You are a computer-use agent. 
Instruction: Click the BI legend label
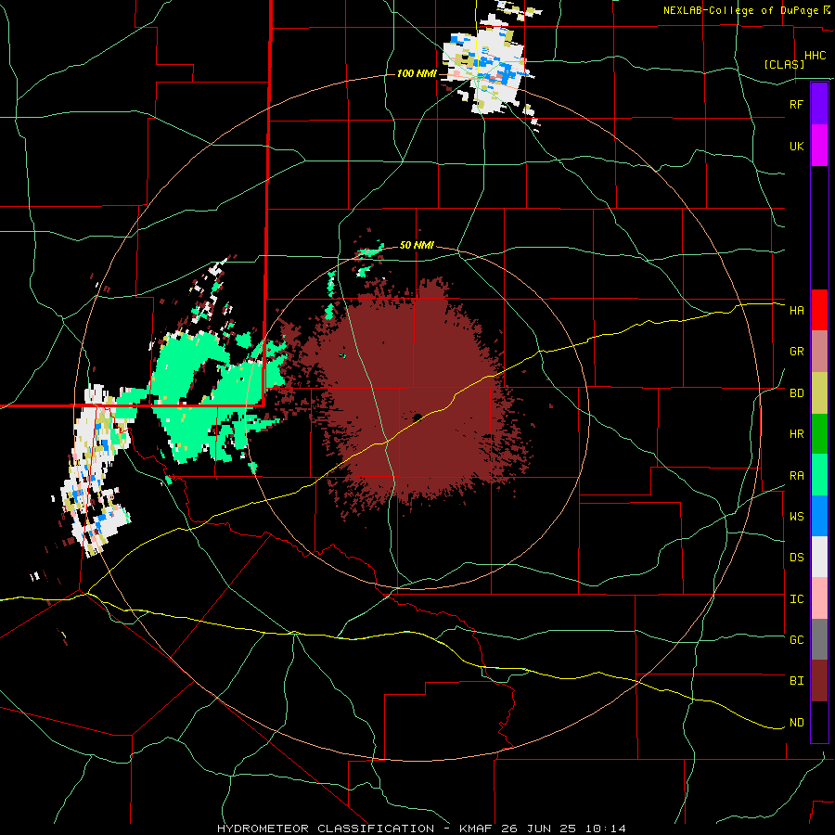(796, 681)
